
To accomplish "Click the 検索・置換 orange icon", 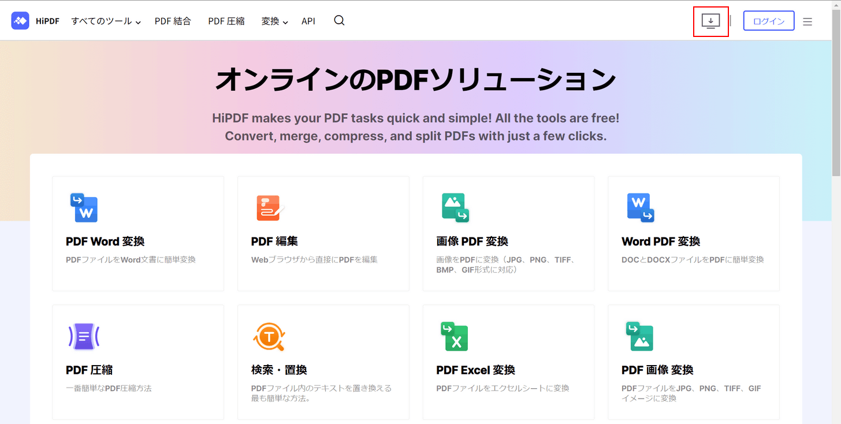I will click(270, 337).
